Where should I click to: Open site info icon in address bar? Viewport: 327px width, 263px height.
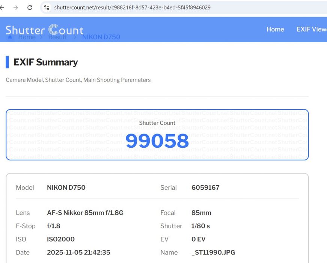(x=47, y=8)
